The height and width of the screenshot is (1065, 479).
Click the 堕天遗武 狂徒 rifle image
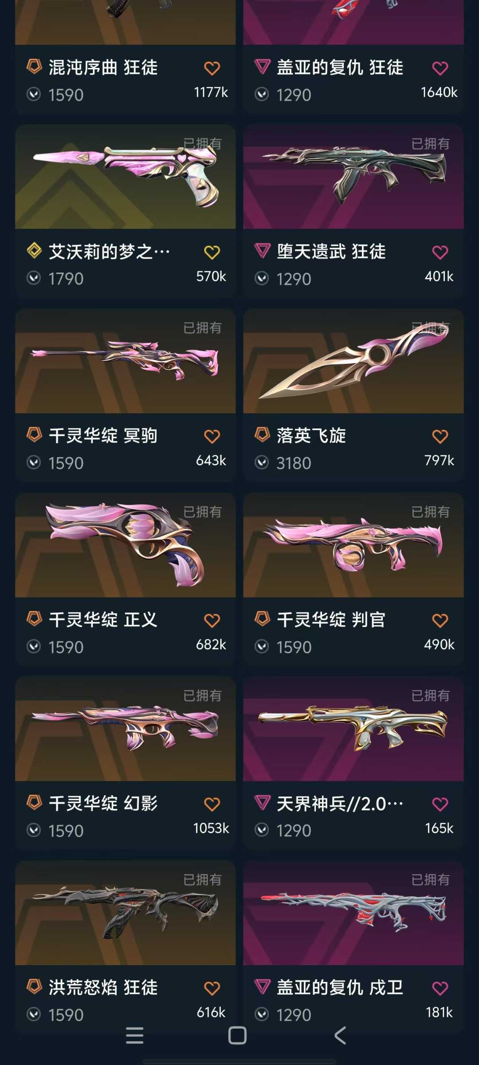tap(353, 177)
